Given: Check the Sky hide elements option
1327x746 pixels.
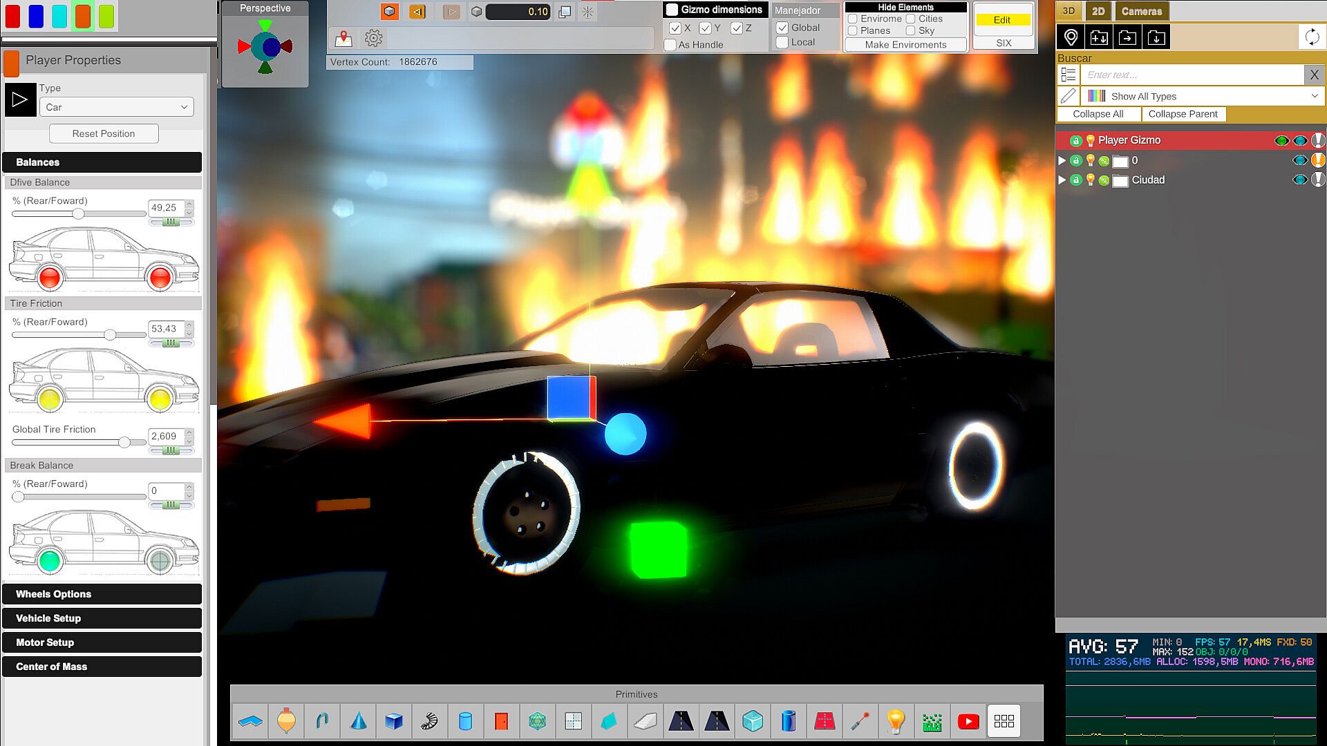Looking at the screenshot, I should click(911, 31).
